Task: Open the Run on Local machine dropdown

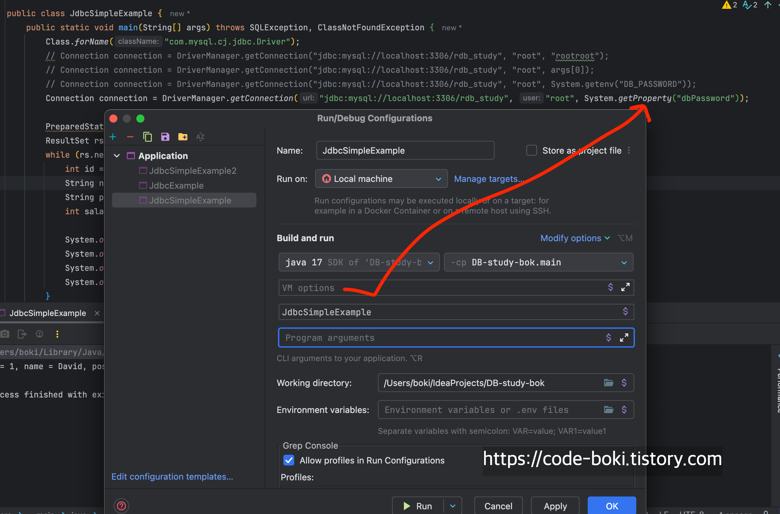Action: tap(381, 179)
